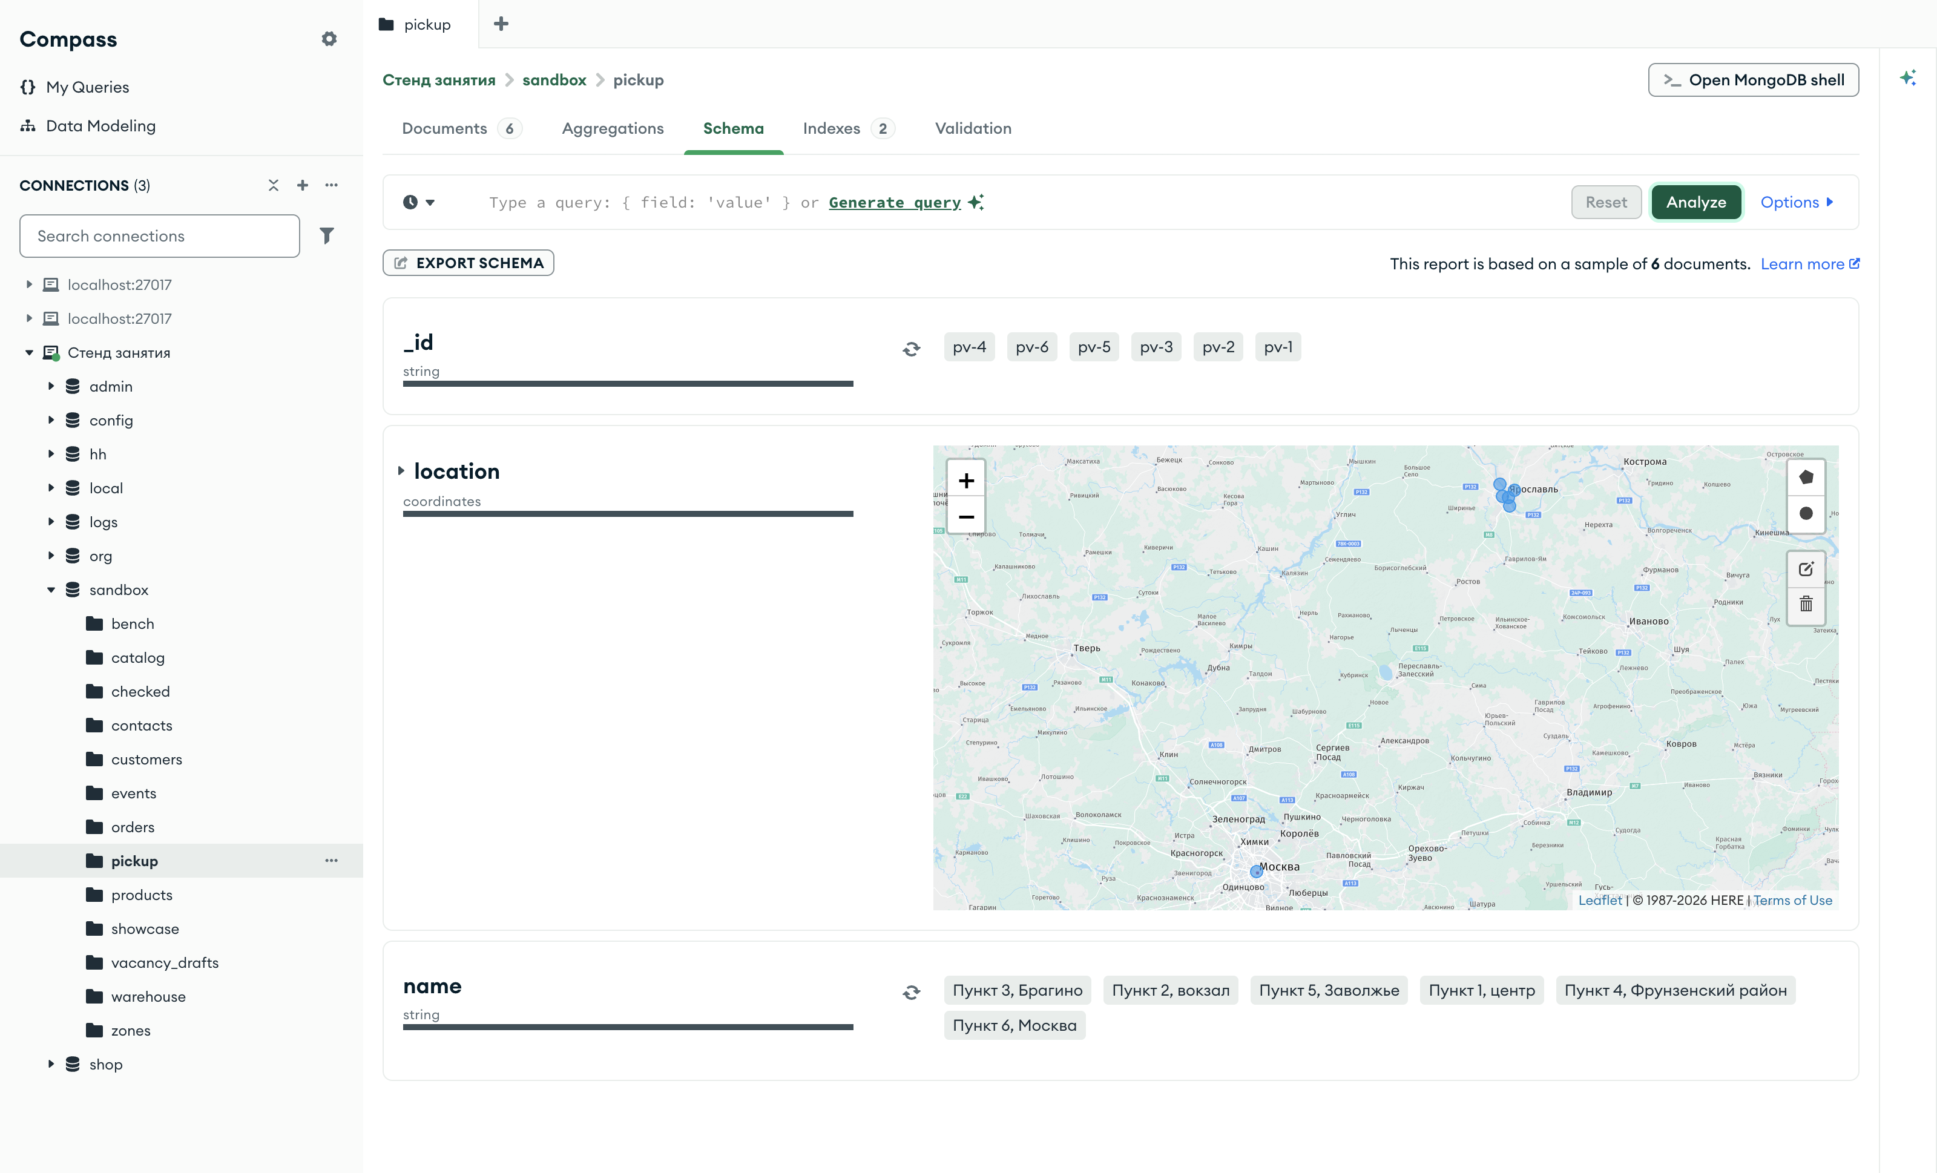Click the connections filter funnel icon
The image size is (1937, 1173).
pos(327,236)
